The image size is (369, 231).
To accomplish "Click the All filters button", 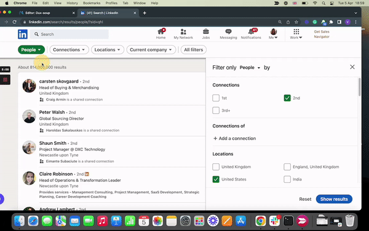I will pos(194,50).
